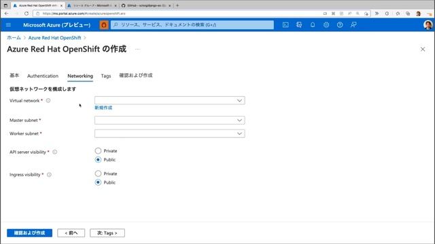Switch to the Tags tab

pyautogui.click(x=106, y=76)
